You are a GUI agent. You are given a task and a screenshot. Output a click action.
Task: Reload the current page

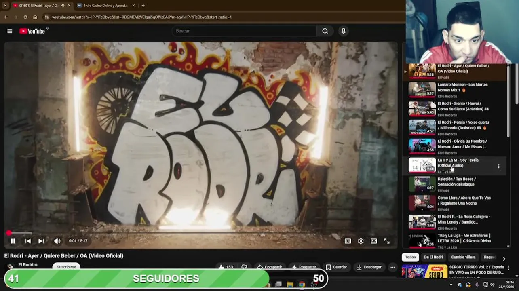(x=25, y=17)
